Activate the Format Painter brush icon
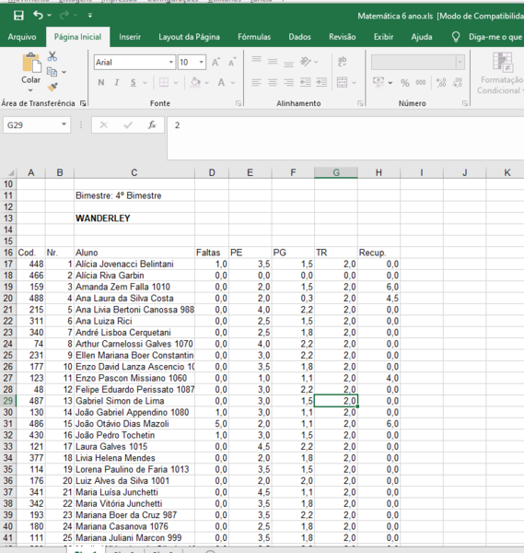The width and height of the screenshot is (524, 553). pos(52,87)
